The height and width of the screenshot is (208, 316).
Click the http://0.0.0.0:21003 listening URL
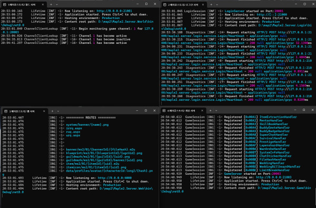coord(273,177)
